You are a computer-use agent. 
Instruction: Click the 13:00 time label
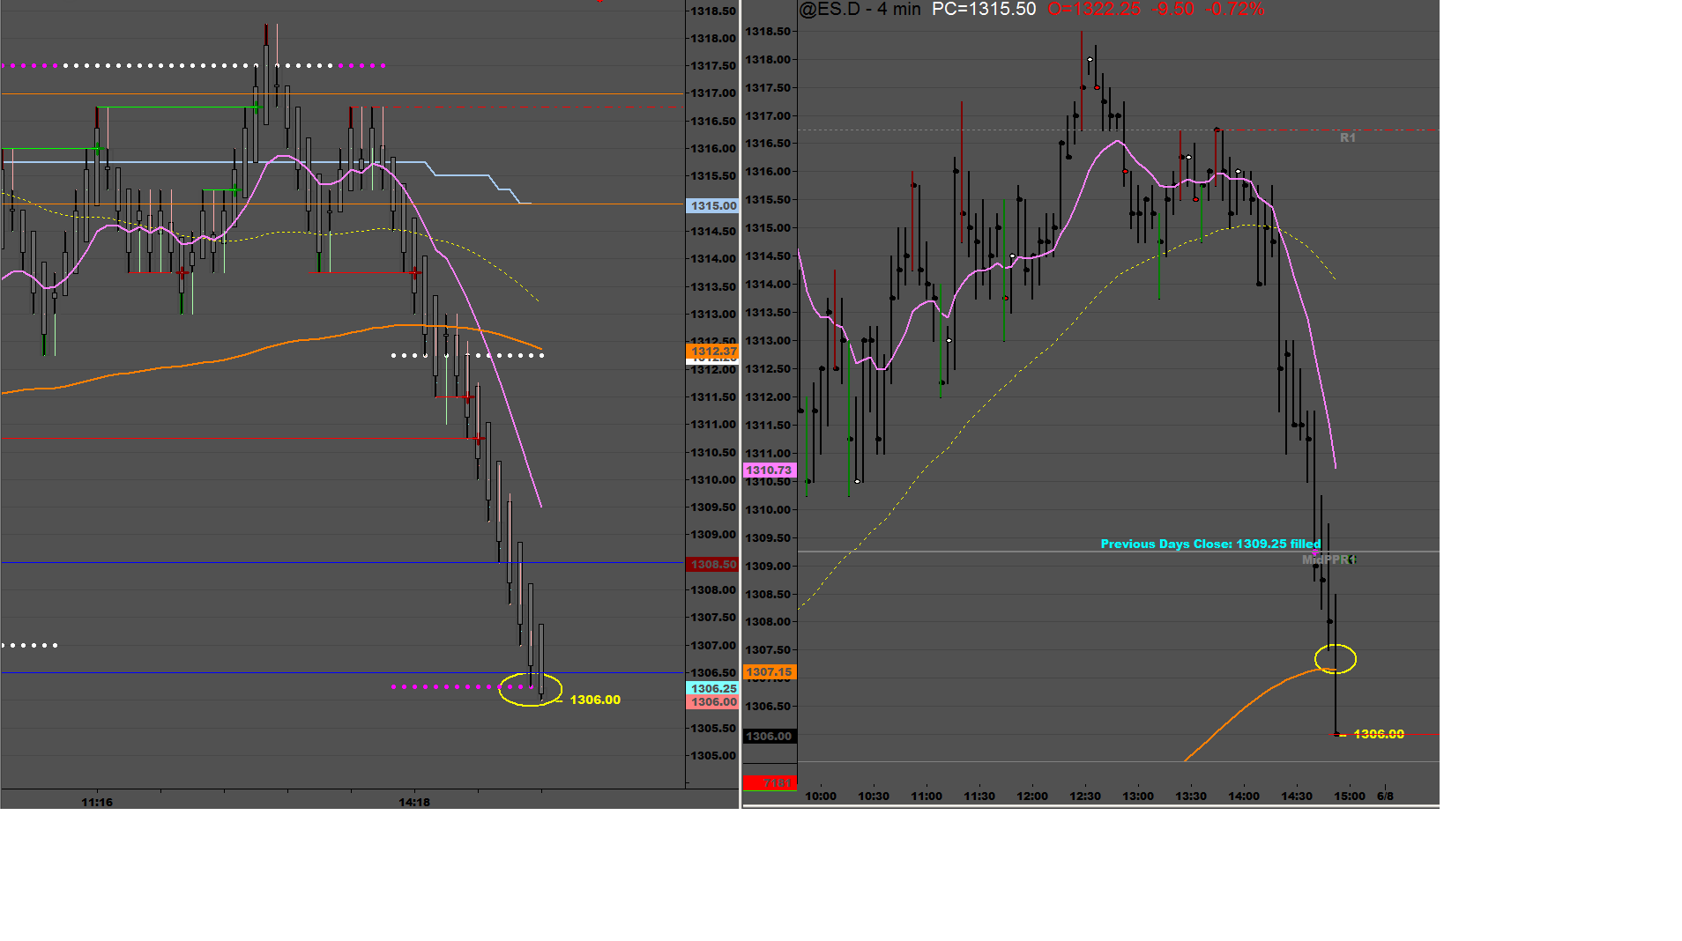[1138, 797]
